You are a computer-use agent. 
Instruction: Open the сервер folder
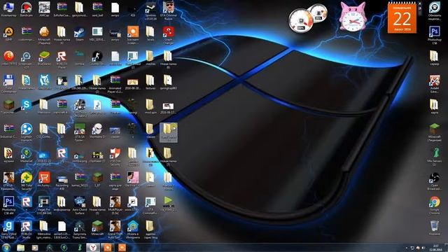click(x=435, y=59)
